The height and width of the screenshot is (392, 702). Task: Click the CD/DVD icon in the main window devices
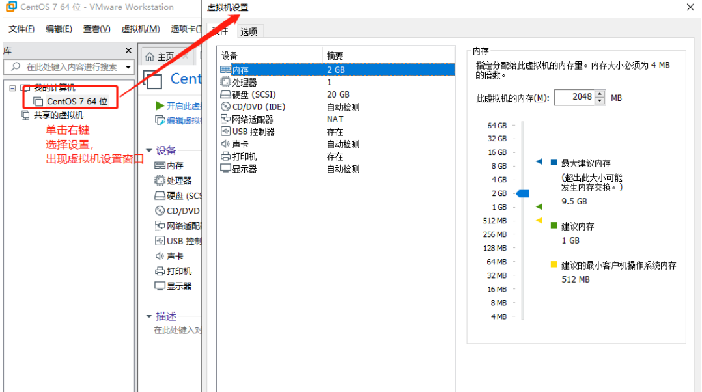(x=160, y=210)
